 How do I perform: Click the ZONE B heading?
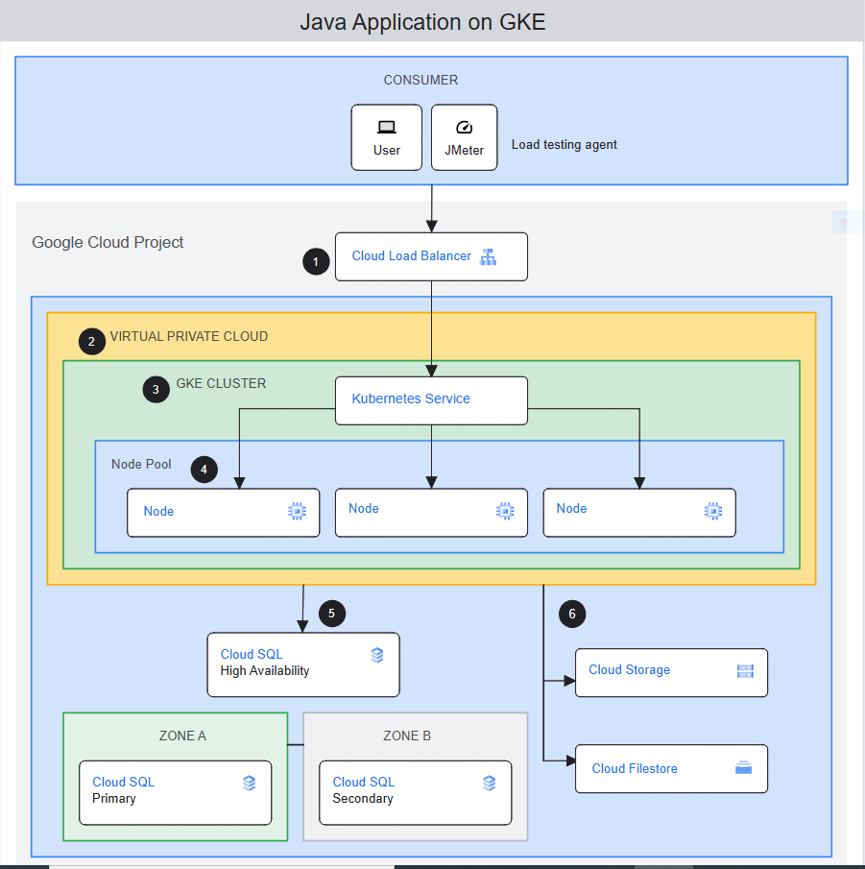(407, 736)
